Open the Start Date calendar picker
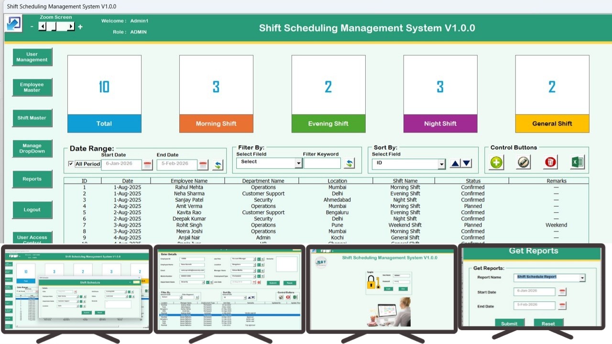Screen dimensions: 612x344 148,165
